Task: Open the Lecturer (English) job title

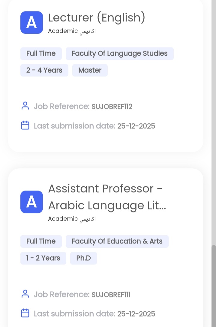Action: click(x=97, y=18)
